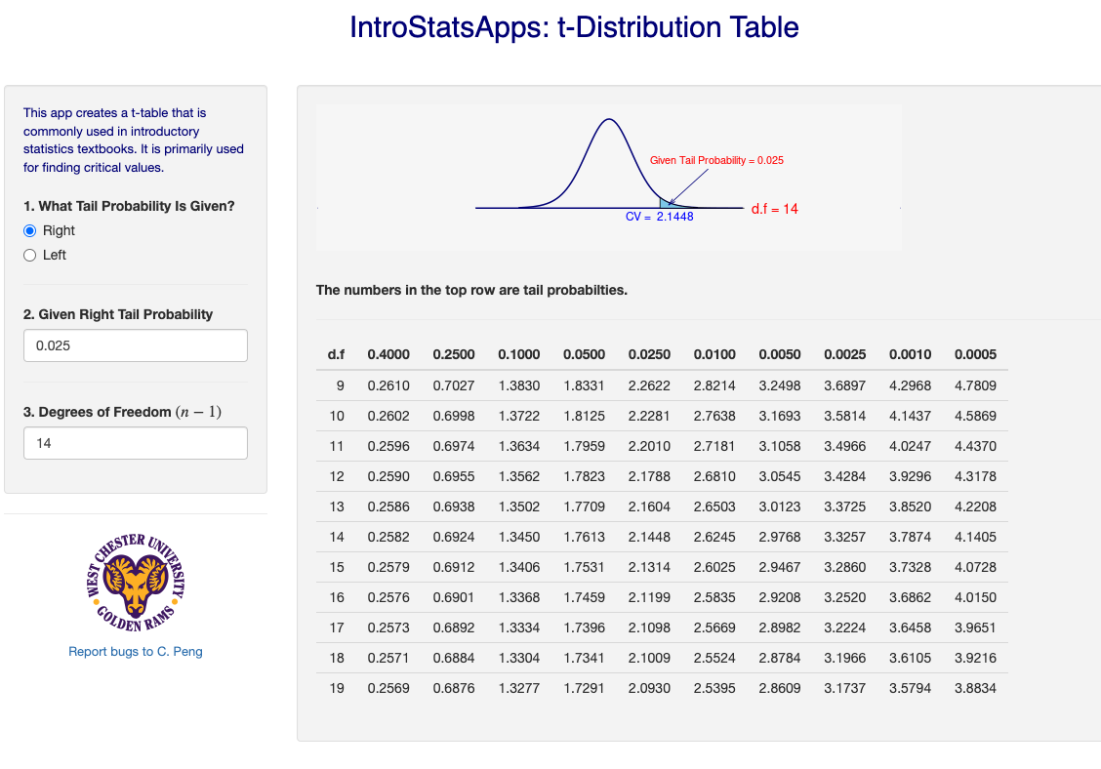Click table cell 1.7613 in row 14
The height and width of the screenshot is (769, 1101).
pos(585,538)
